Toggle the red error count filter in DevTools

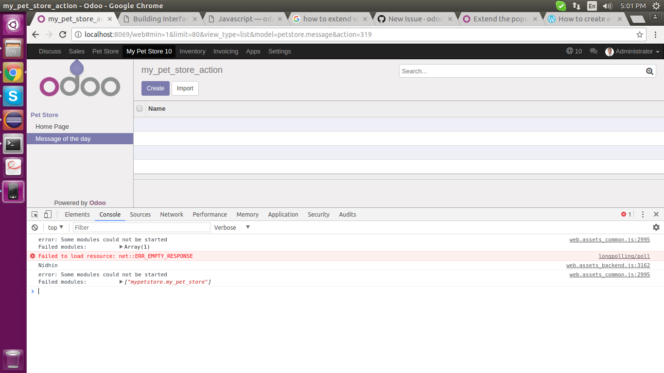[x=624, y=214]
